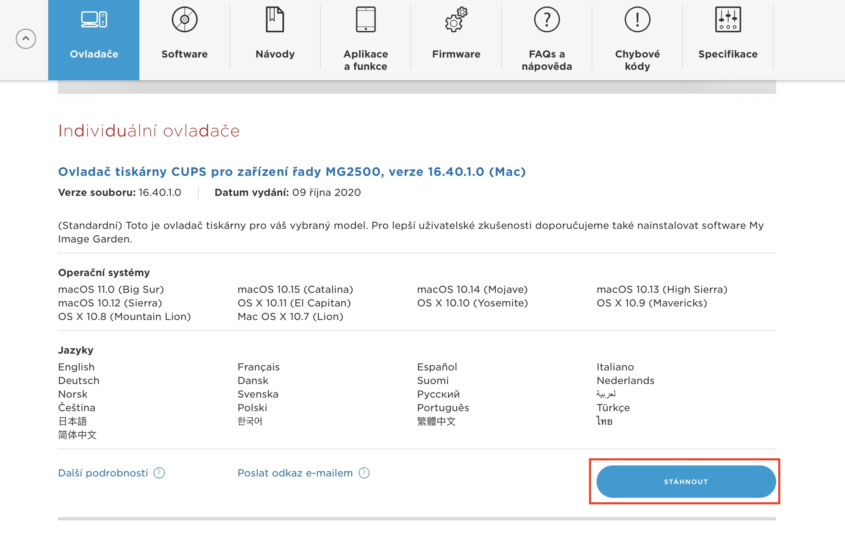Open the Další podrobnosti link

(x=103, y=473)
